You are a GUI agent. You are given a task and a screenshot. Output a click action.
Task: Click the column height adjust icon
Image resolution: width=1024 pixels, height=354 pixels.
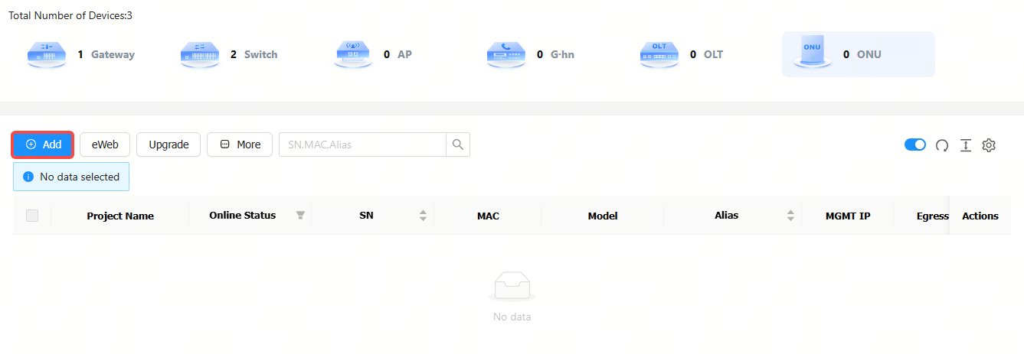tap(966, 145)
